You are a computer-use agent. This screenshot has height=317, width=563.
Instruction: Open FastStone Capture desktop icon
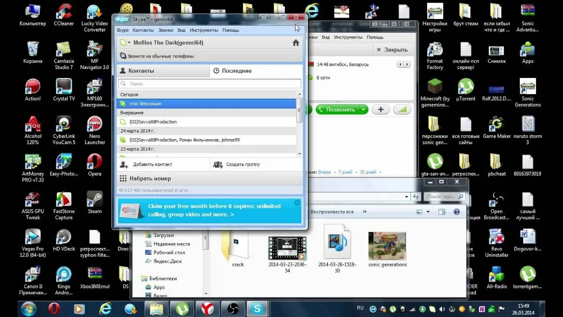click(x=64, y=206)
